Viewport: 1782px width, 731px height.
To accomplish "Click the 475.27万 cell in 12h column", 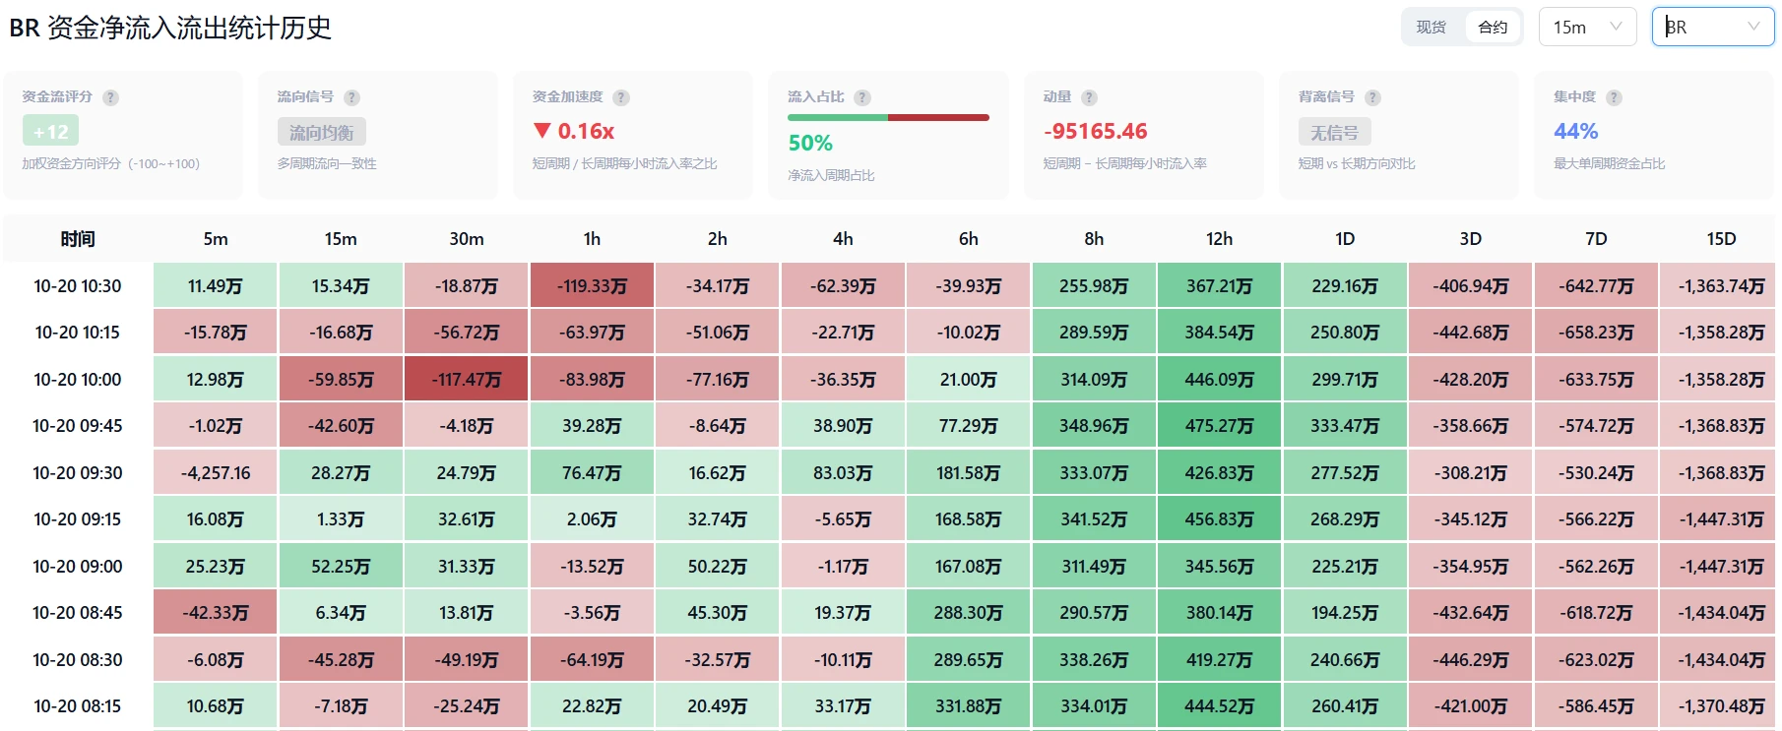I will pos(1220,426).
